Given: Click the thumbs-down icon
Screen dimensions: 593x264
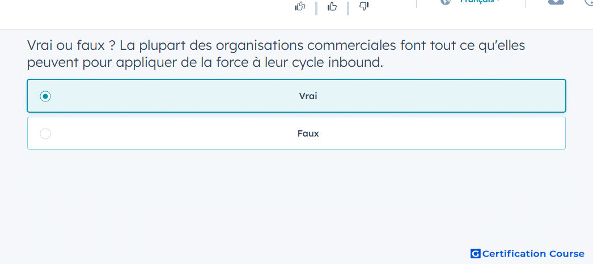Looking at the screenshot, I should pyautogui.click(x=364, y=6).
